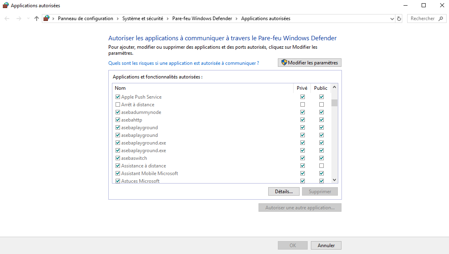This screenshot has width=449, height=254.
Task: Expand the address bar history dropdown
Action: 392,19
